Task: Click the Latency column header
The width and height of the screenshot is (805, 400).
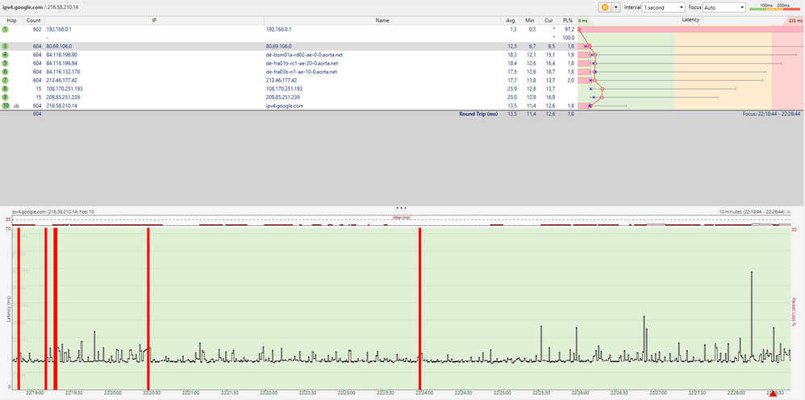Action: [x=690, y=20]
